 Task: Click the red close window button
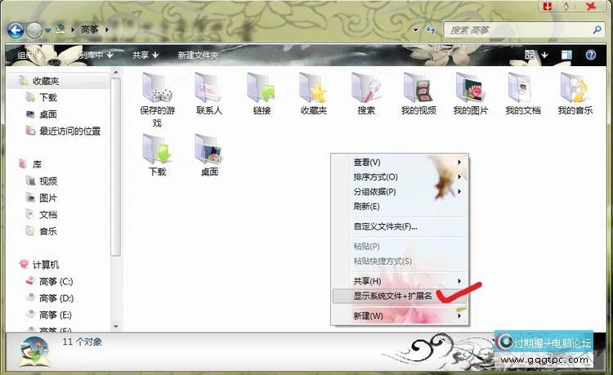(591, 7)
